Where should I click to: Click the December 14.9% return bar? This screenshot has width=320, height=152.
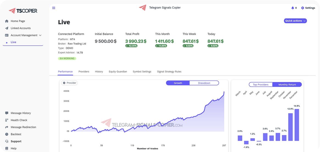(297, 125)
